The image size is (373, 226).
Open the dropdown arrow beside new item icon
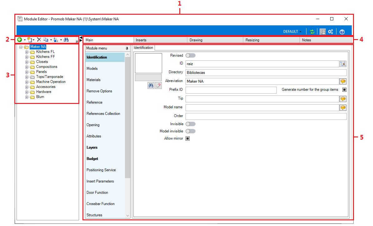coord(34,40)
